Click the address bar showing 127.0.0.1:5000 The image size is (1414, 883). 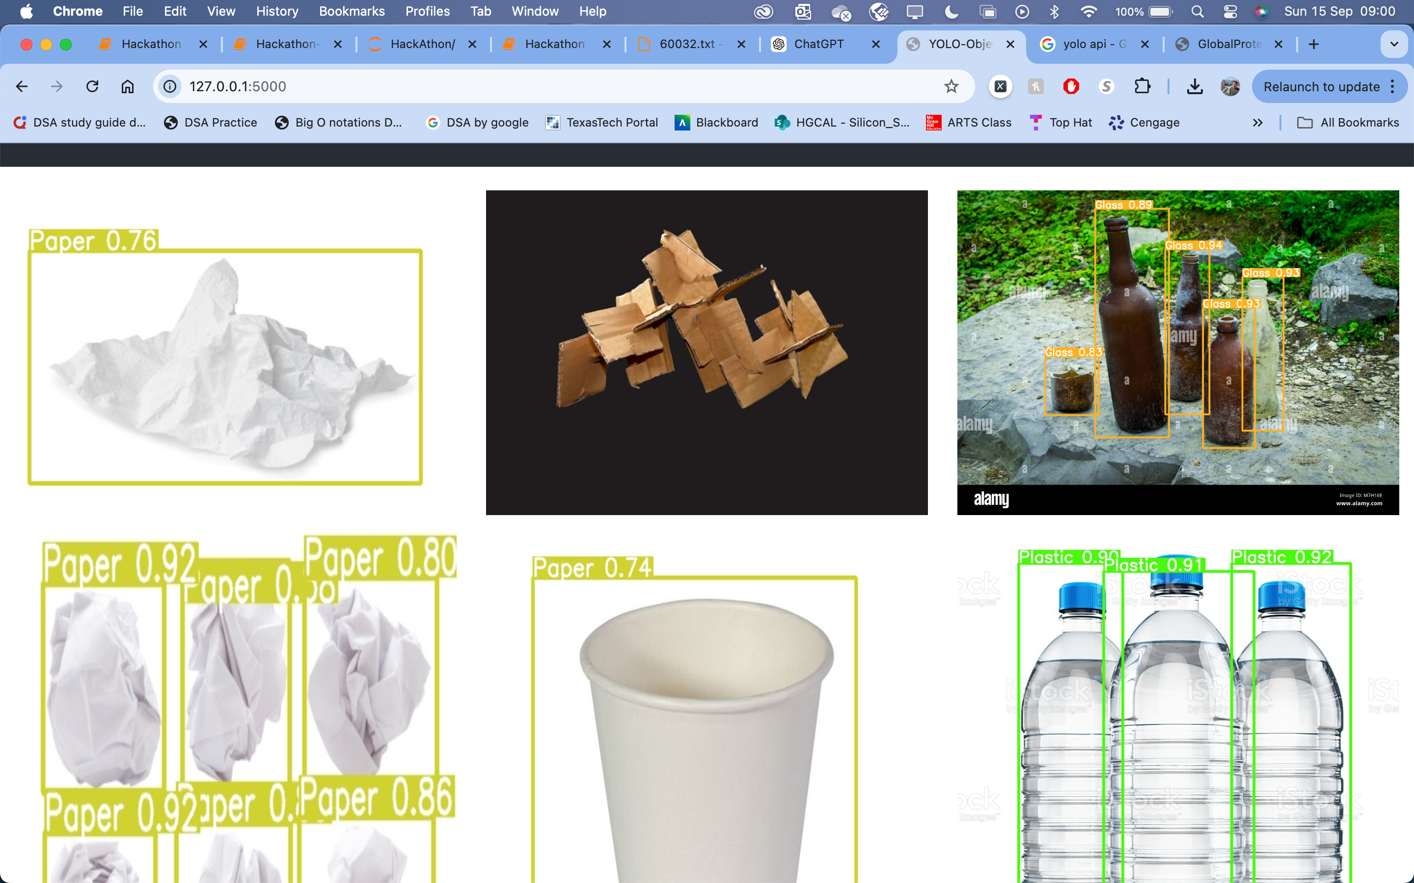pos(526,86)
